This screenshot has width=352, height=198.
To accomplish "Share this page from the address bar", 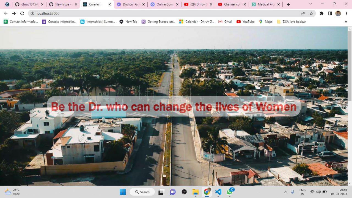I will tap(303, 13).
